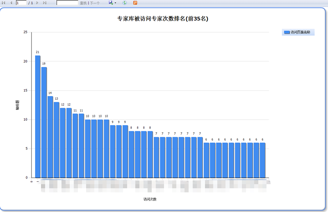This screenshot has height=212, width=328.
Task: Click the bar labeled 19
Action: click(44, 123)
